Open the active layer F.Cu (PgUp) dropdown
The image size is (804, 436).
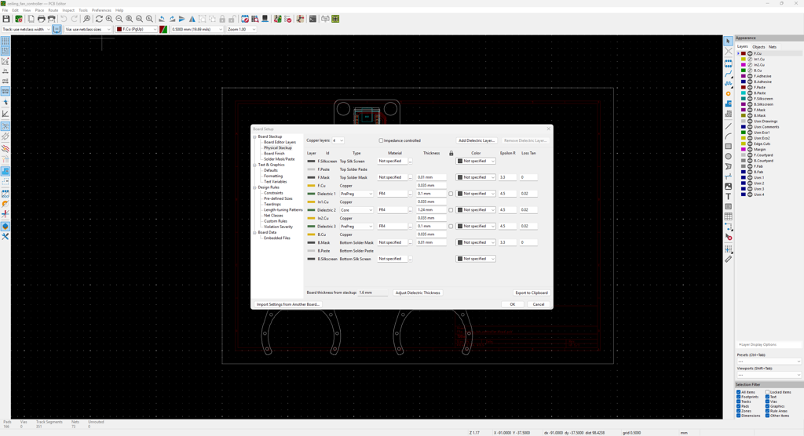[137, 29]
